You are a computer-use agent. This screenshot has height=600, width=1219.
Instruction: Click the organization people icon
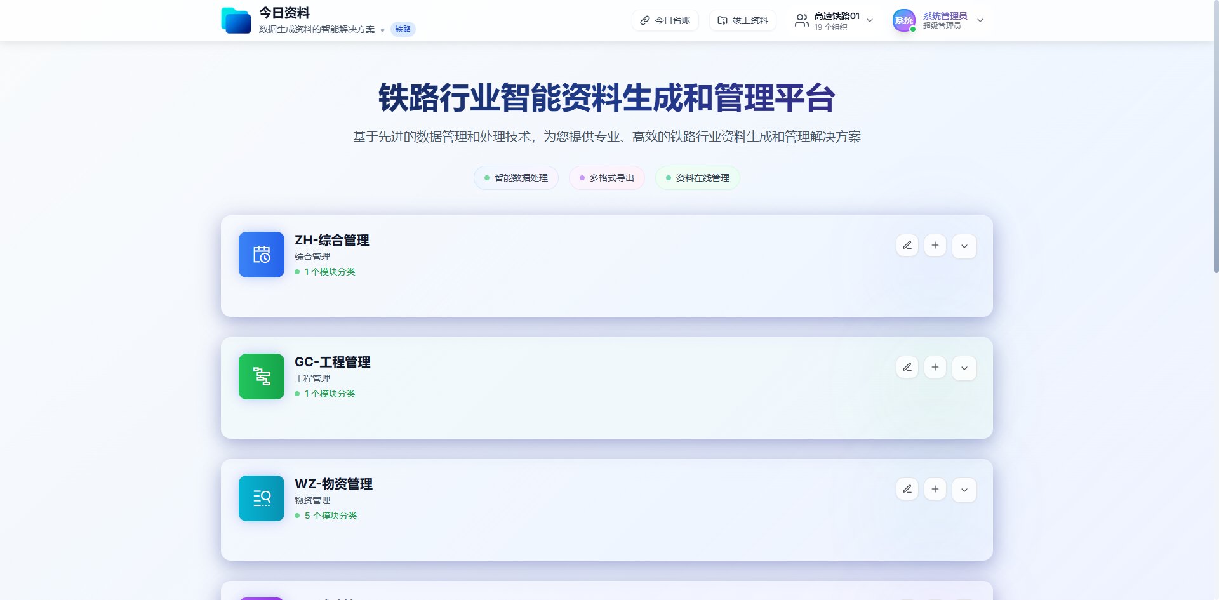coord(802,21)
